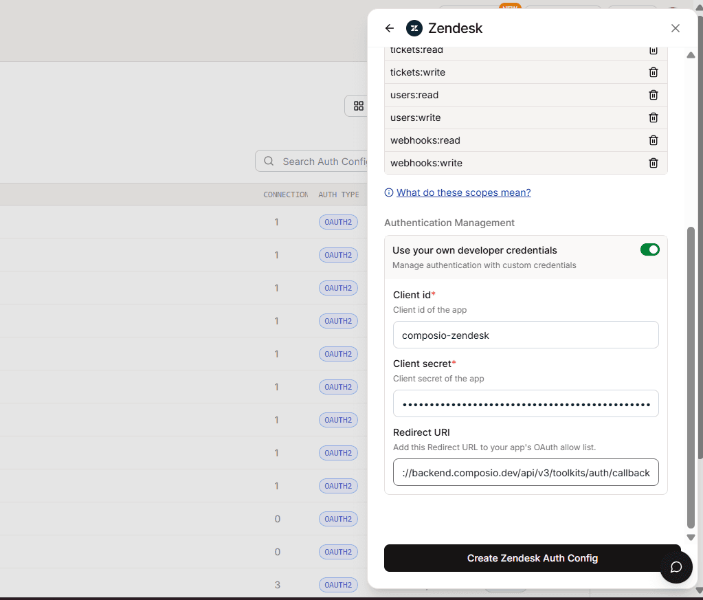Click the AUTH TYPE column header
The width and height of the screenshot is (703, 600).
coord(339,195)
